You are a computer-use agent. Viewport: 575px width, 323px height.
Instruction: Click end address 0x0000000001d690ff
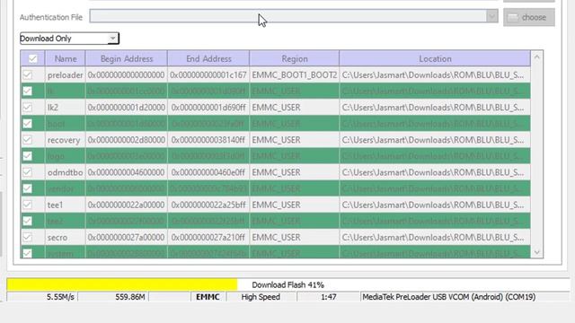(208, 108)
